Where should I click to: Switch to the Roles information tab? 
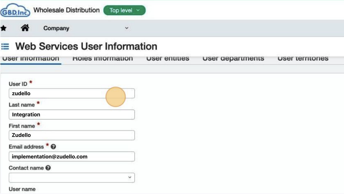[102, 59]
